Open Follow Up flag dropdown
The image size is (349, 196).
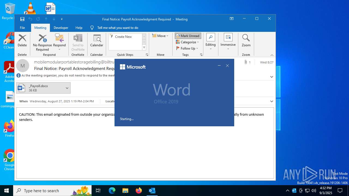click(187, 48)
